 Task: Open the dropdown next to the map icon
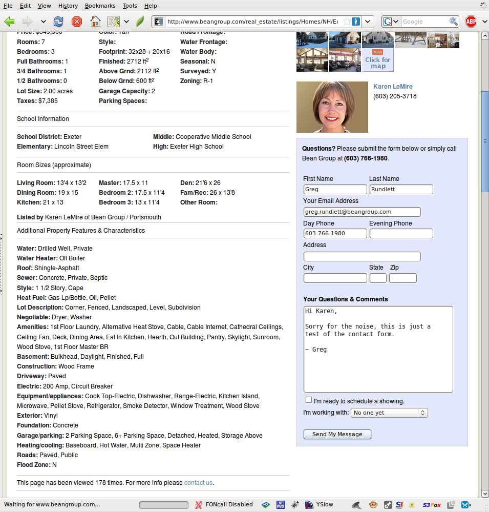tap(126, 22)
